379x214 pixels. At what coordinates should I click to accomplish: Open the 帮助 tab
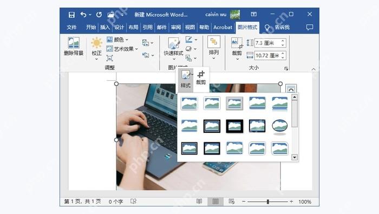(204, 27)
